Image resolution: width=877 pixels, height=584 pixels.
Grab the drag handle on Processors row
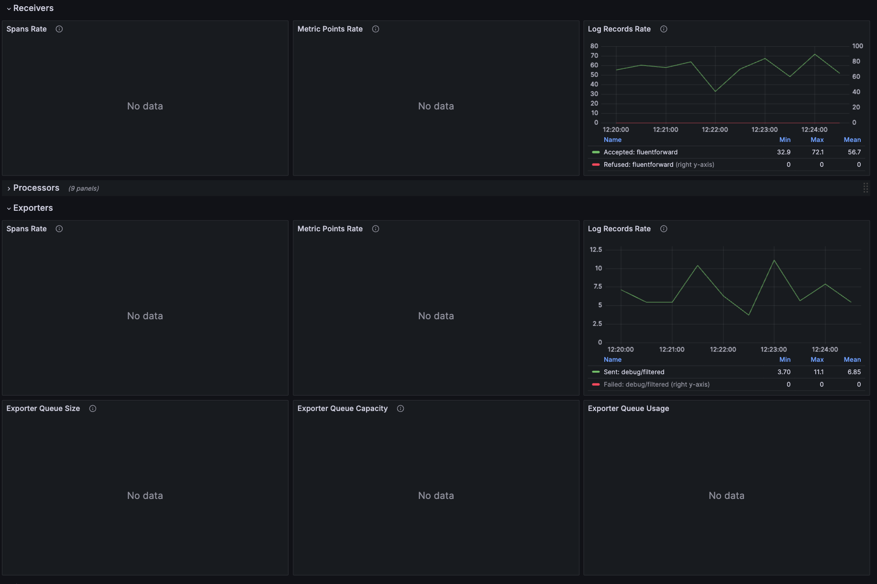(x=866, y=188)
